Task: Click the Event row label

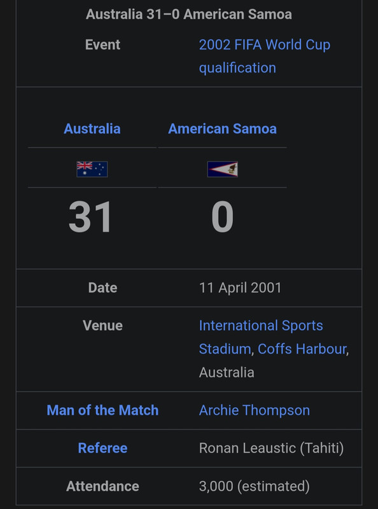Action: click(x=102, y=45)
